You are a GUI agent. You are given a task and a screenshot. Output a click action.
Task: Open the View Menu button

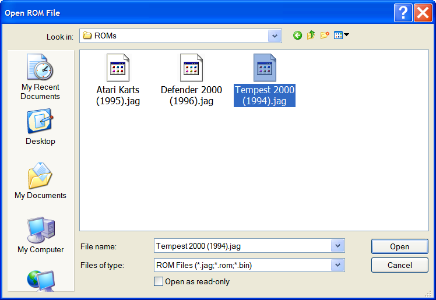pos(342,36)
